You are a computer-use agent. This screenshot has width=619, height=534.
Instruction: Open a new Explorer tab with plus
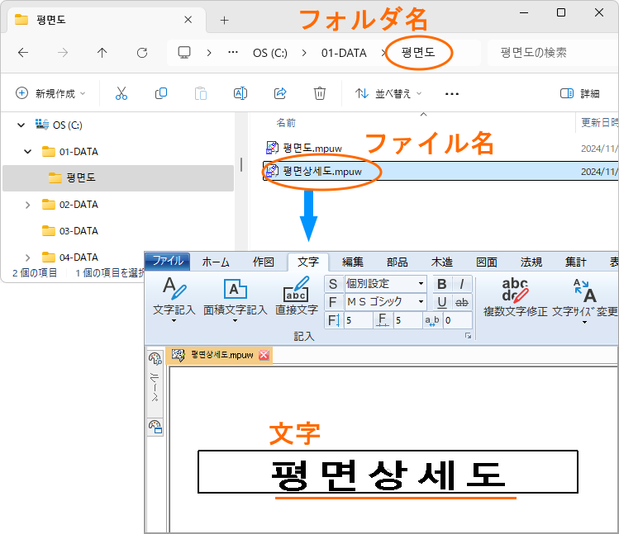tap(224, 20)
